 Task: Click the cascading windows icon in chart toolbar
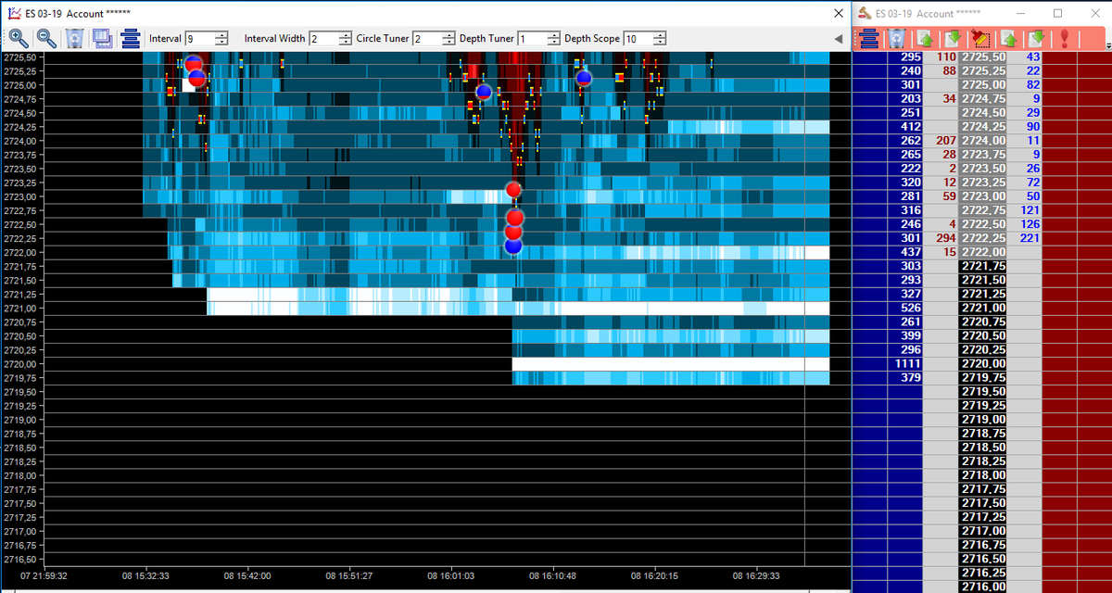(102, 38)
